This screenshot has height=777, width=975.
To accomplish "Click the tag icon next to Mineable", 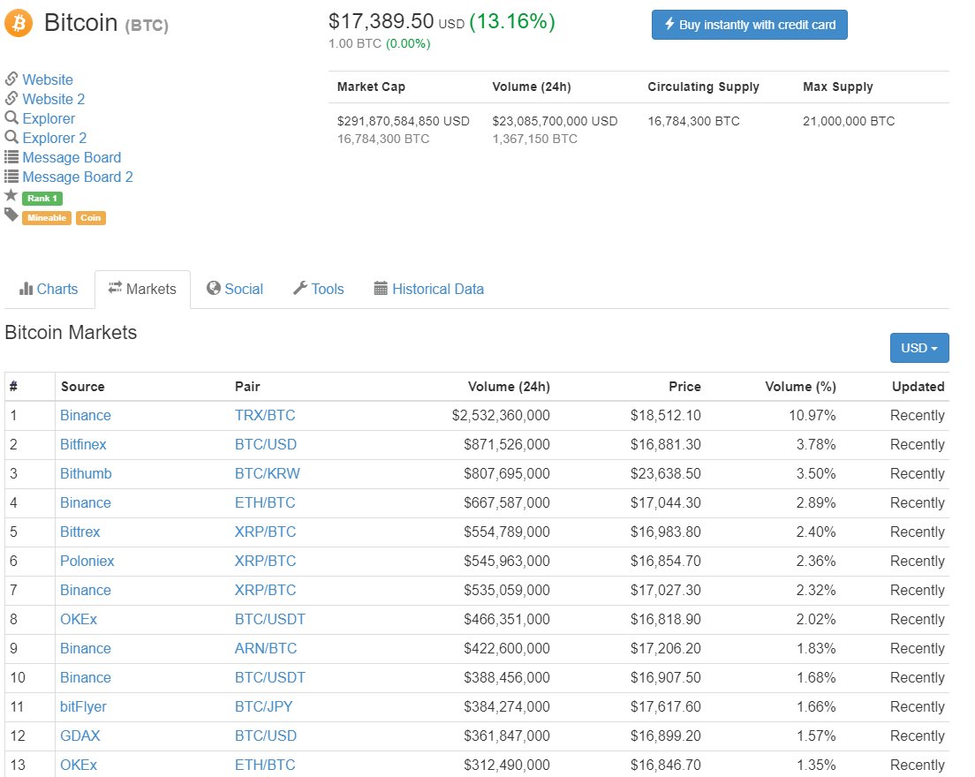I will (x=11, y=215).
